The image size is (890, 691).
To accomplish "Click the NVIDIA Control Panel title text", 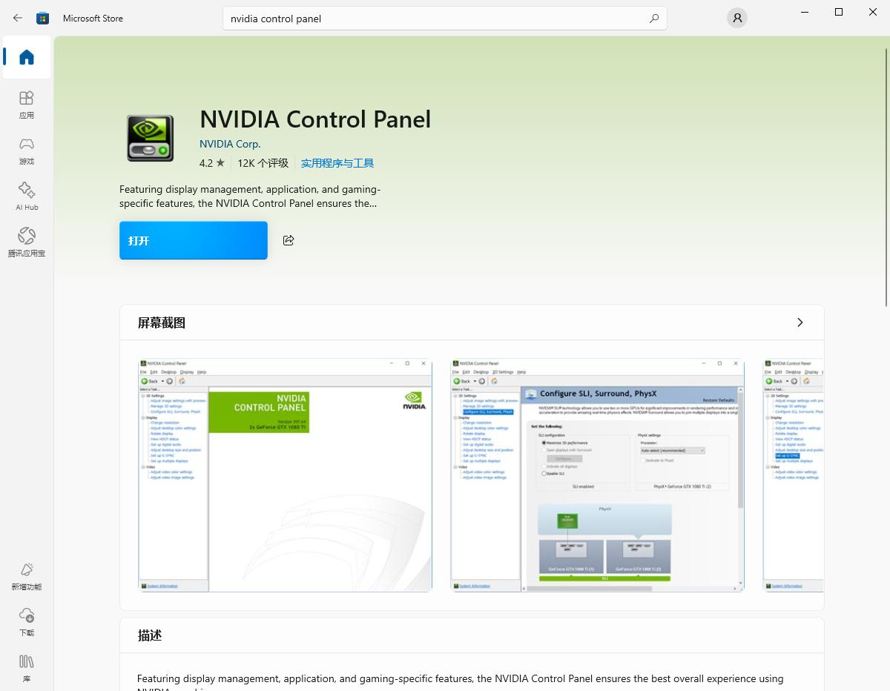I will 315,119.
